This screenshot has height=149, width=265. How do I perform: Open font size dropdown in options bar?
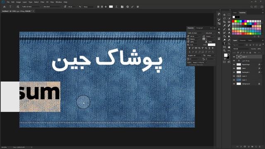[72, 7]
